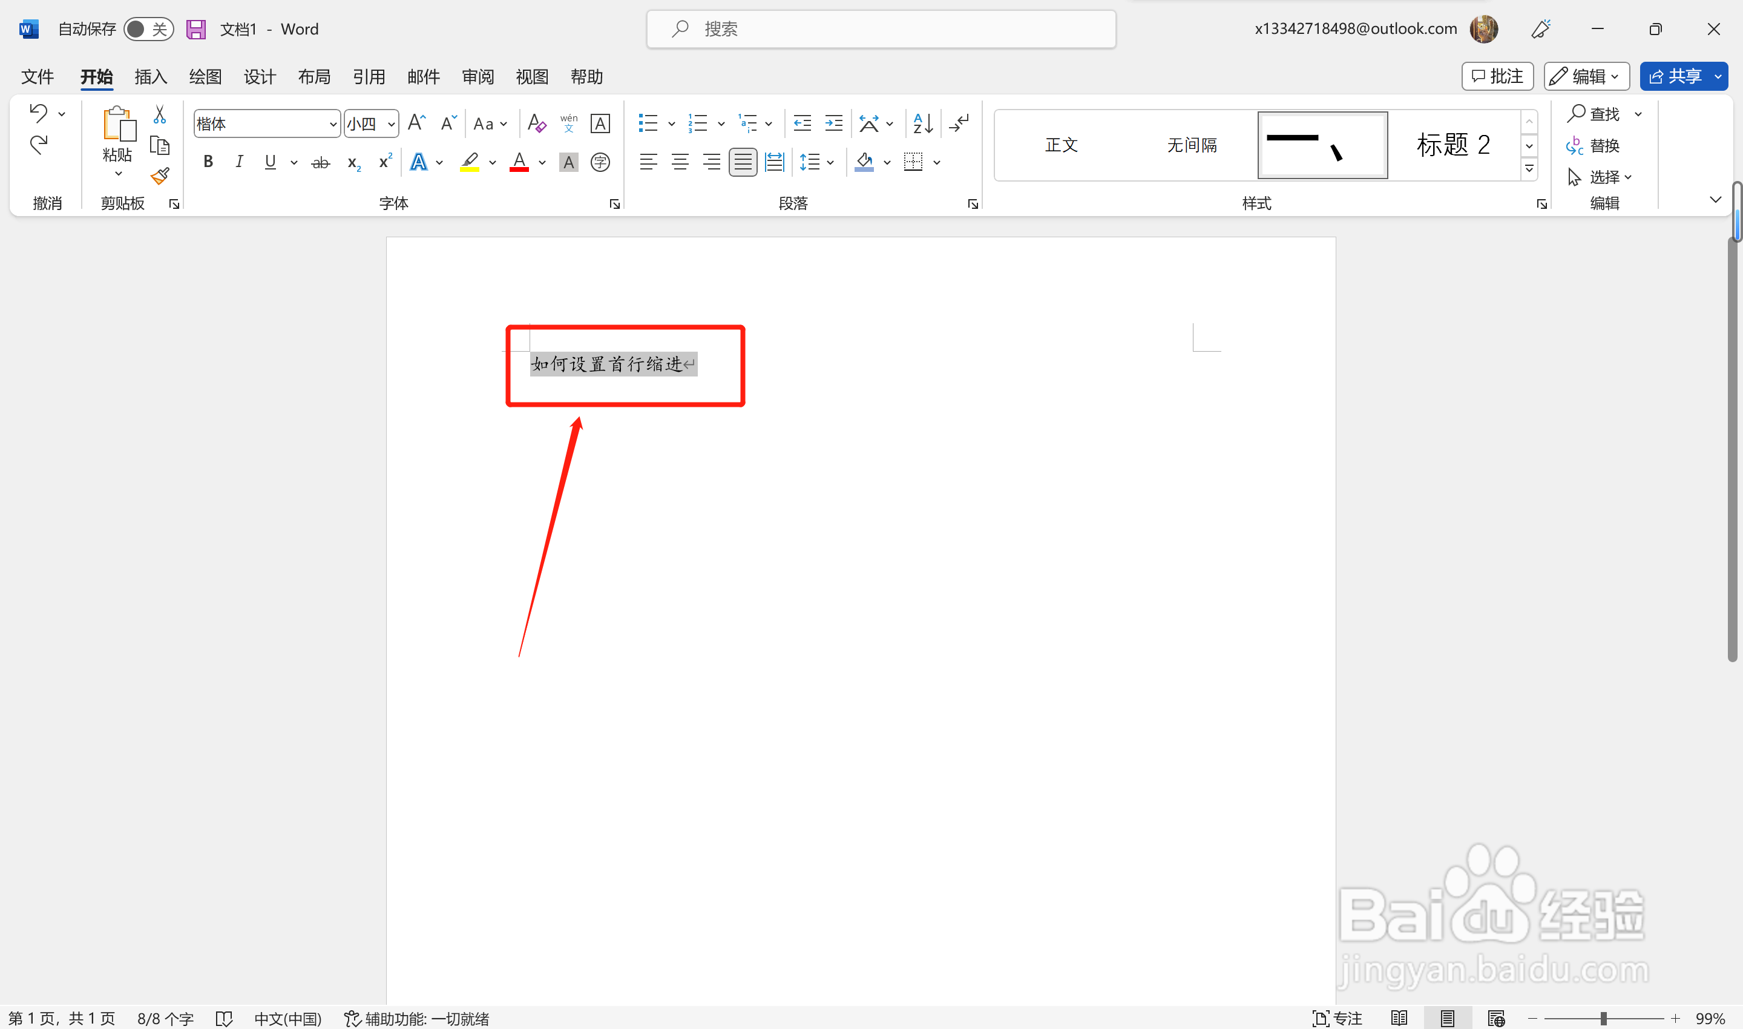
Task: Click the Save disk icon
Action: point(196,29)
